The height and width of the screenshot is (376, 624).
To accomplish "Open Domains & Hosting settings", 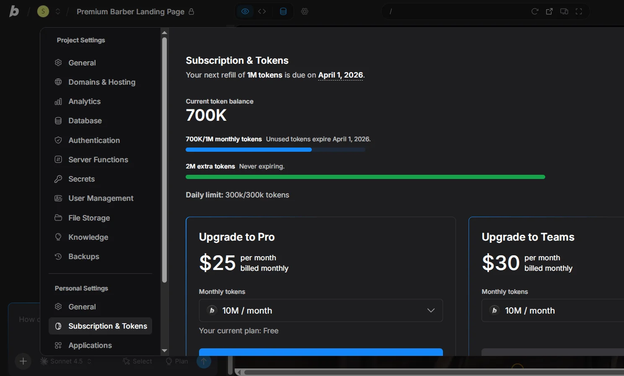I will (x=101, y=82).
